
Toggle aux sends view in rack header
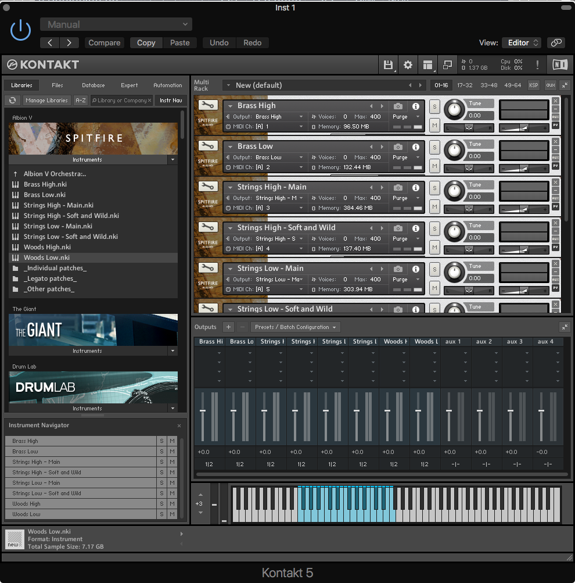[x=551, y=85]
